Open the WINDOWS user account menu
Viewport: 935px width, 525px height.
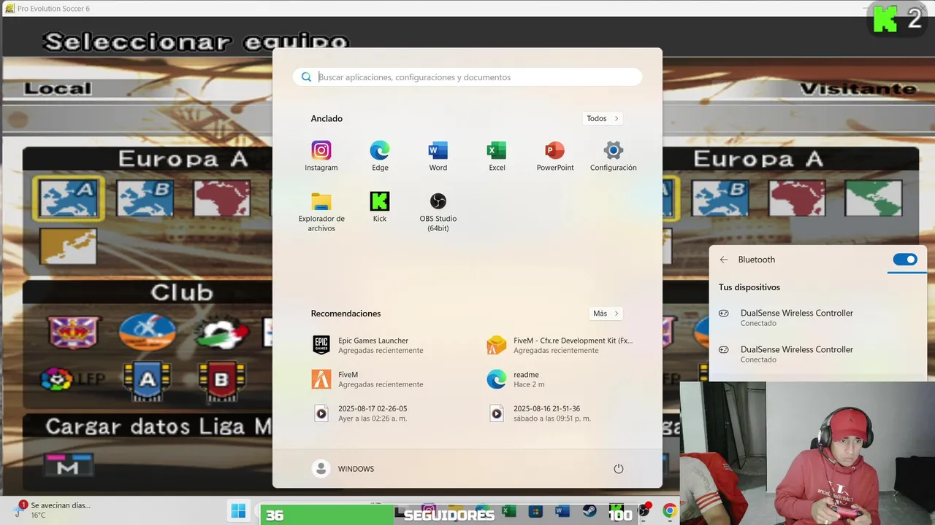point(343,469)
